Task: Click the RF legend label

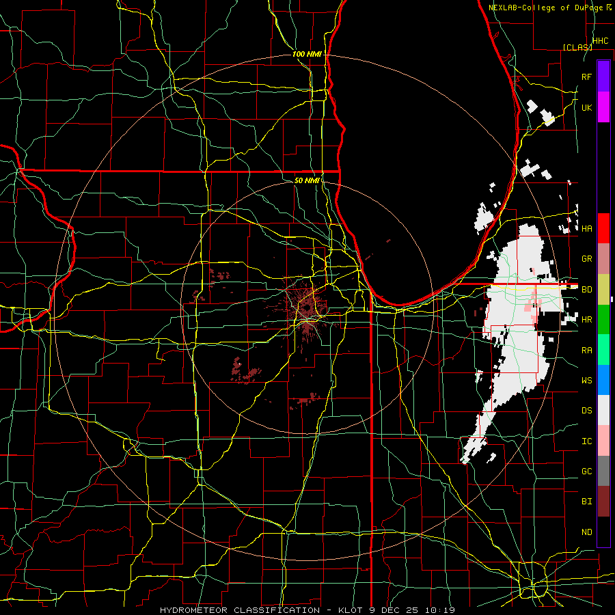Action: (x=586, y=77)
